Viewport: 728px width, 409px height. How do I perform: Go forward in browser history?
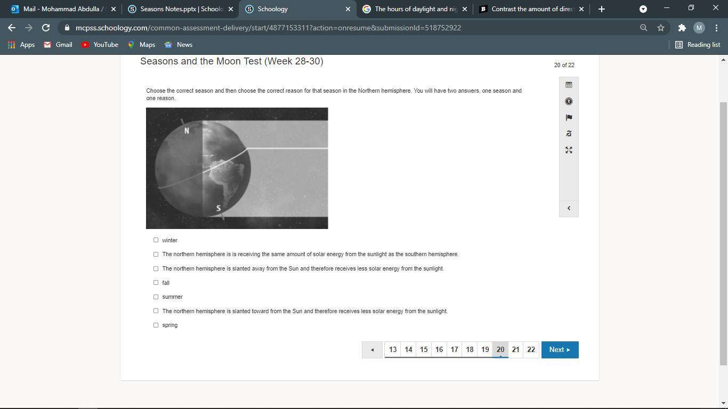[29, 28]
